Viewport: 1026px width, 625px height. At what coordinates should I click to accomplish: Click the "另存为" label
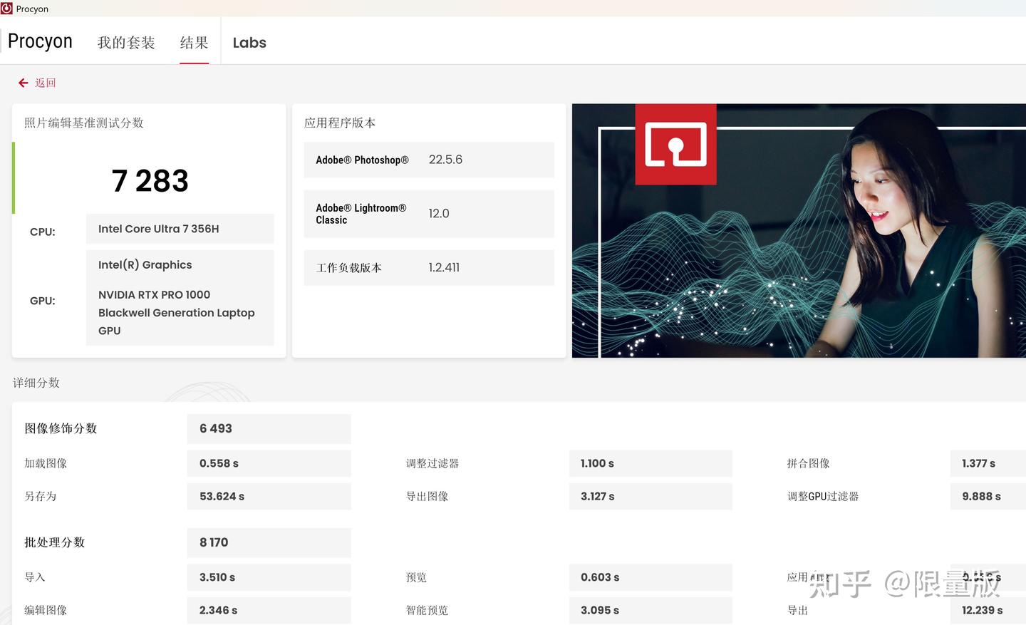(41, 496)
